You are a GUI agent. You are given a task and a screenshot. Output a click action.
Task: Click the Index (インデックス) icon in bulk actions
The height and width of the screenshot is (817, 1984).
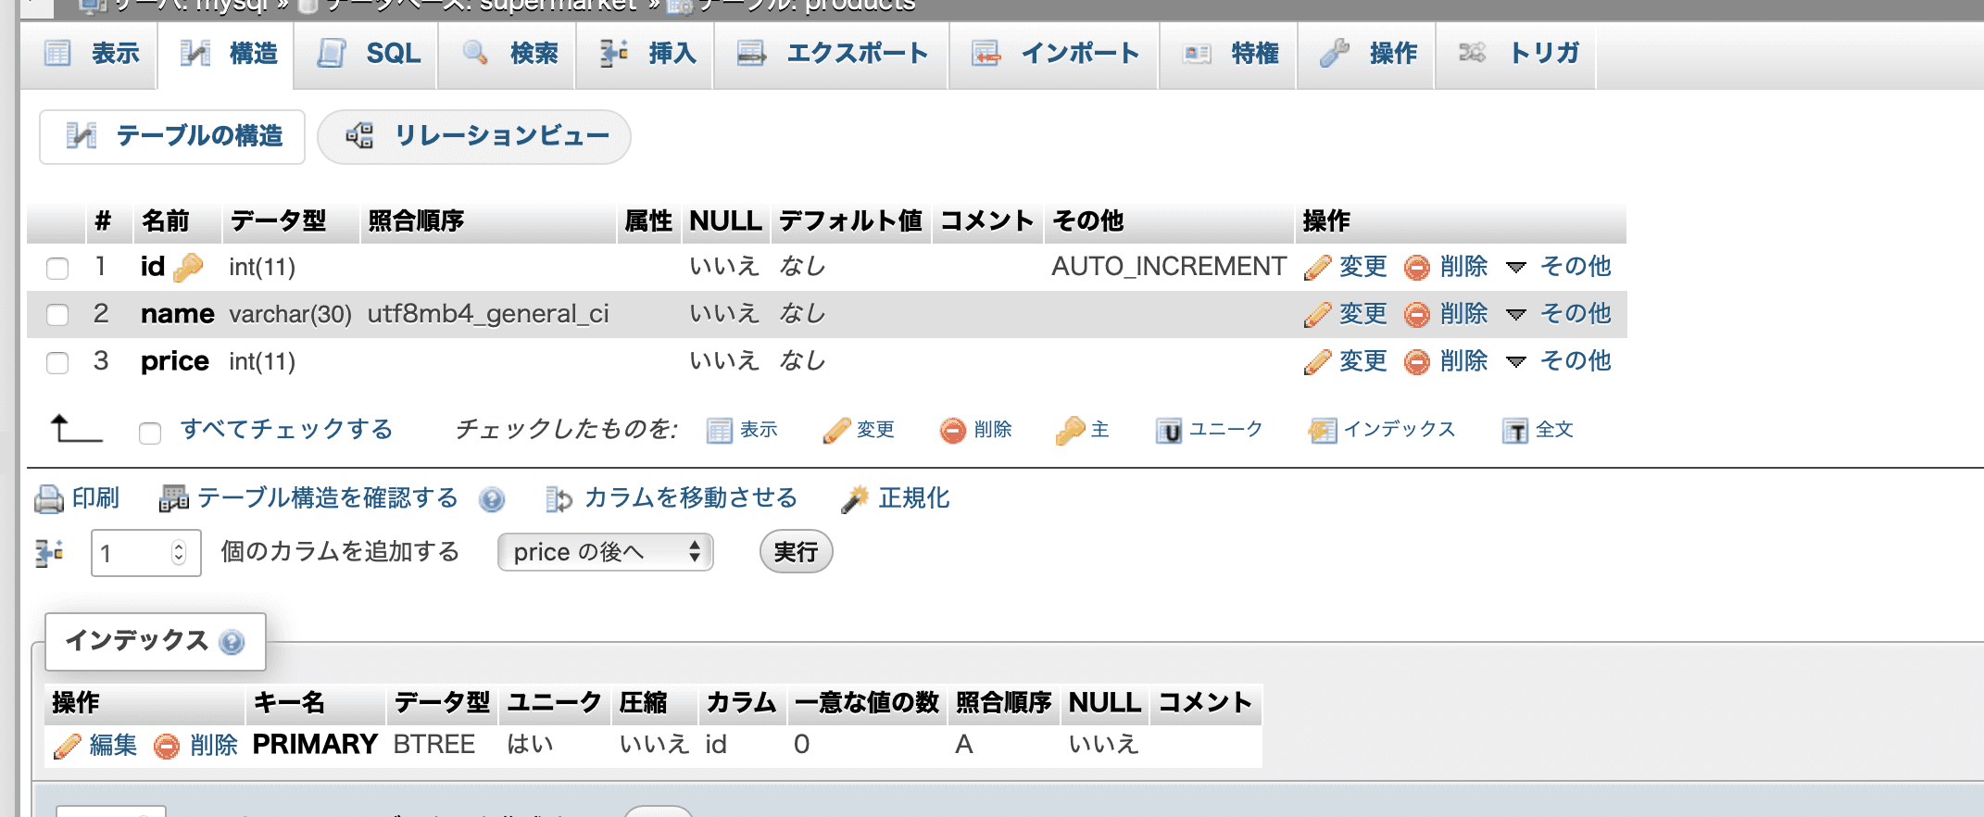tap(1322, 431)
